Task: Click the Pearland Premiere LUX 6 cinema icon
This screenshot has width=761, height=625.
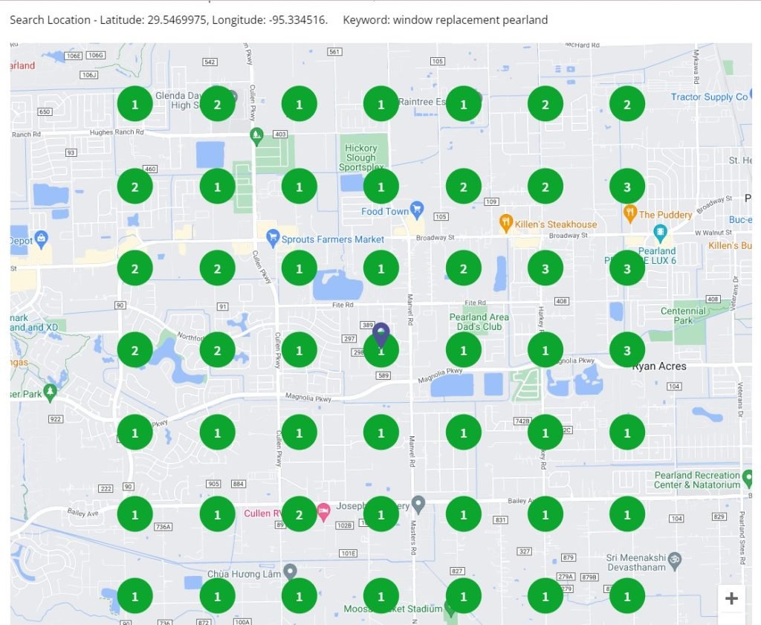Action: point(660,233)
